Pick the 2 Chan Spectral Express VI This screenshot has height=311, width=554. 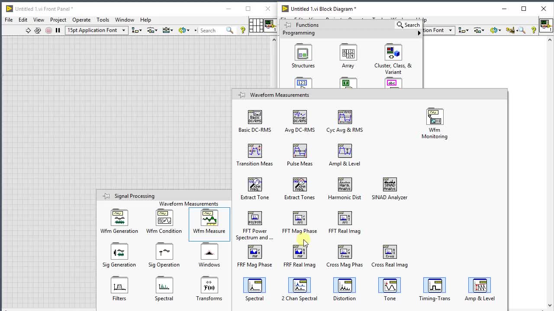coord(300,286)
